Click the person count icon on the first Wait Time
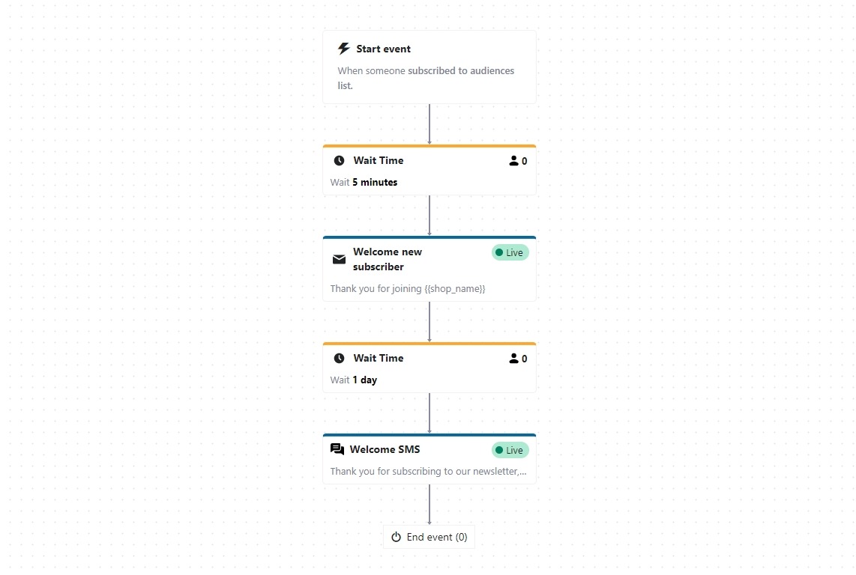This screenshot has height=575, width=856. tap(513, 161)
